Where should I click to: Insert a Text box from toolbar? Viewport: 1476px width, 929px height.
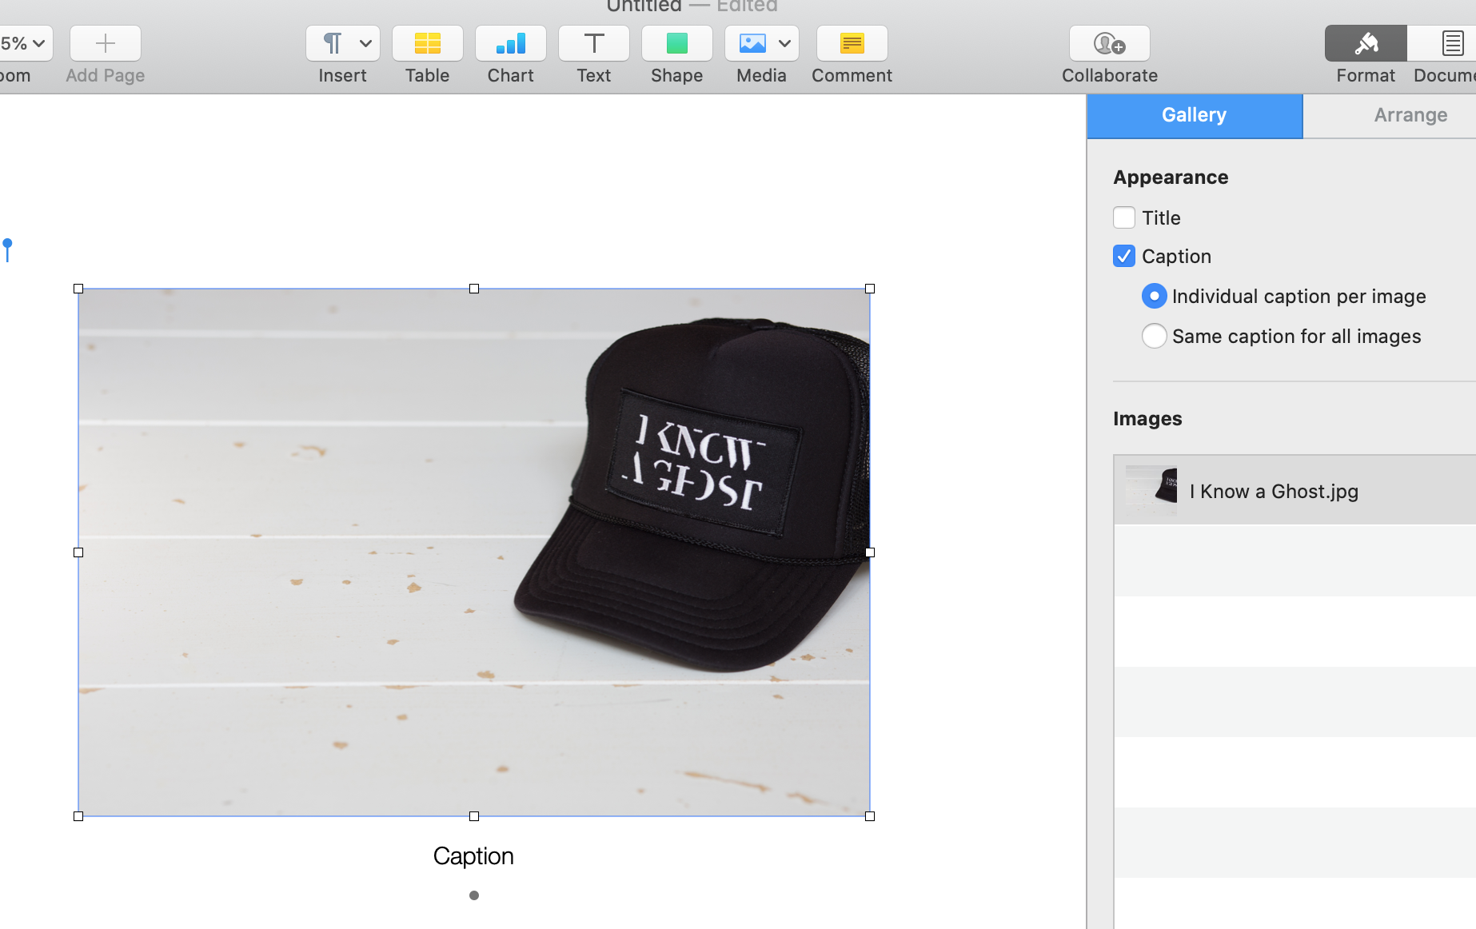pyautogui.click(x=593, y=43)
